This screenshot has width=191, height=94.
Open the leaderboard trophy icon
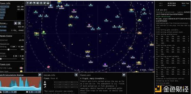point(34,3)
